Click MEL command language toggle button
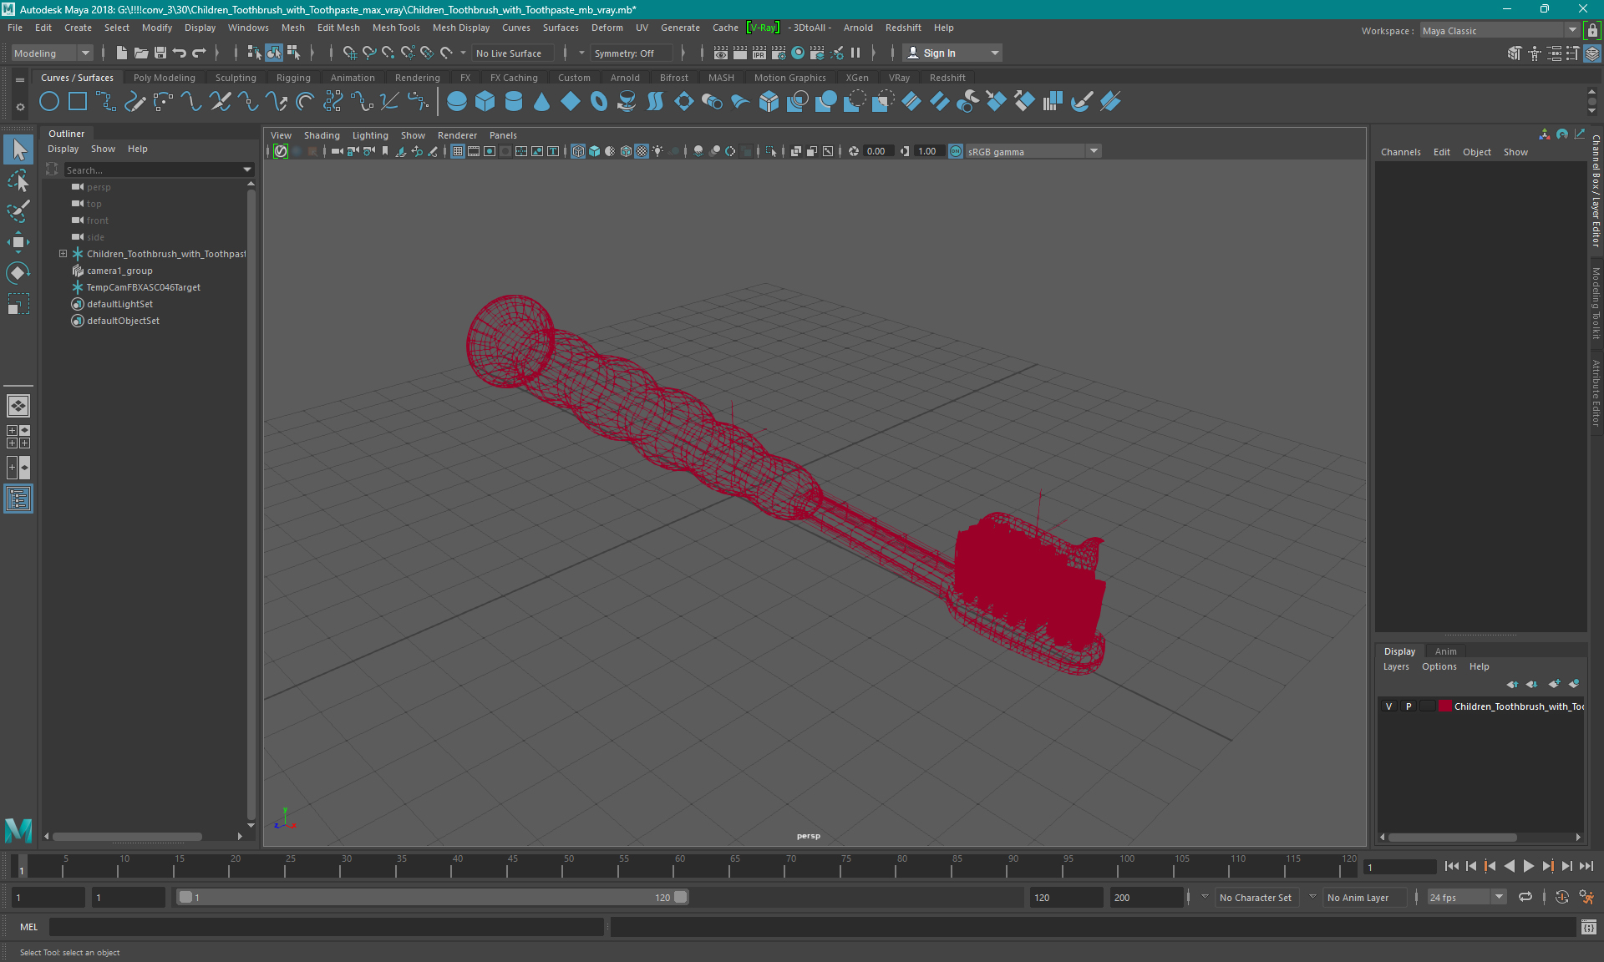The height and width of the screenshot is (962, 1604). click(28, 927)
